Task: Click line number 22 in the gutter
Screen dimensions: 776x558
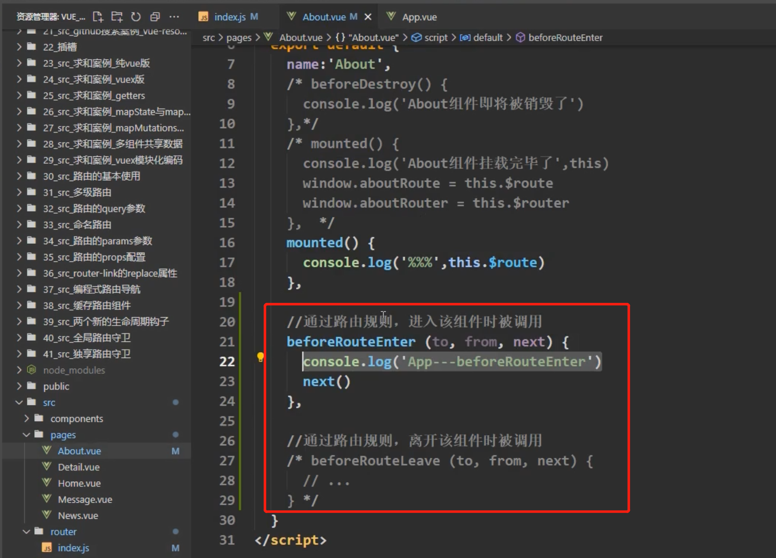Action: click(x=227, y=362)
